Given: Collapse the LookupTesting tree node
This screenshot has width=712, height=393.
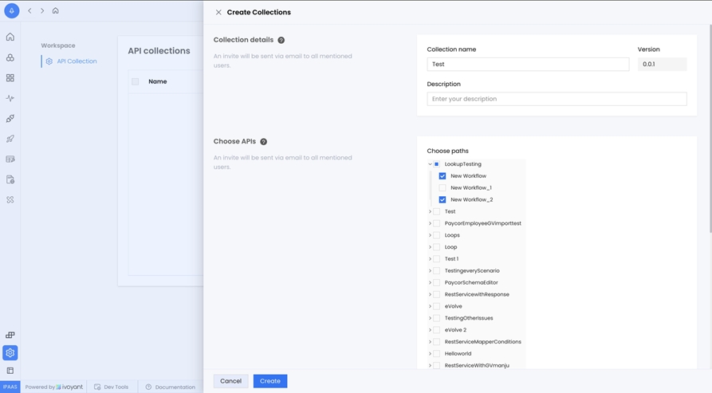Looking at the screenshot, I should tap(430, 164).
